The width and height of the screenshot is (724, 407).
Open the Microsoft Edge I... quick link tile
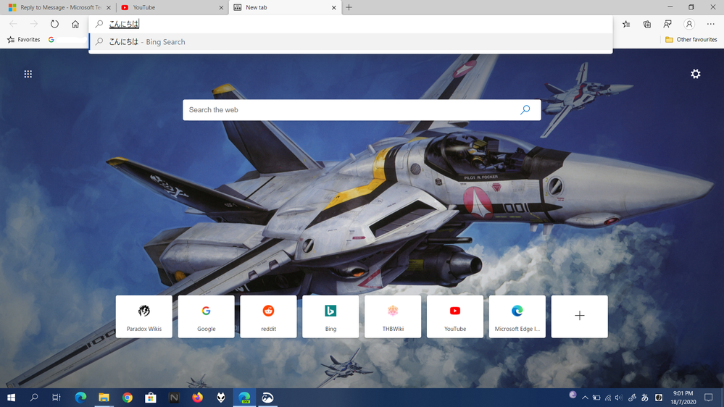517,316
